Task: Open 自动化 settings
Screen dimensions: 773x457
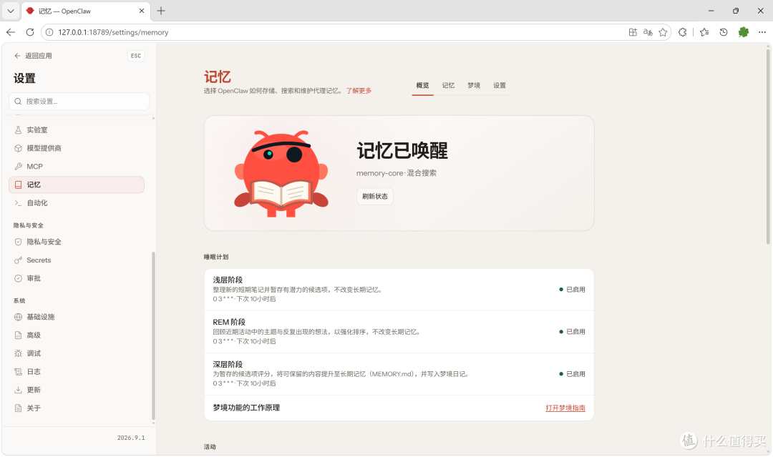Action: (x=77, y=203)
